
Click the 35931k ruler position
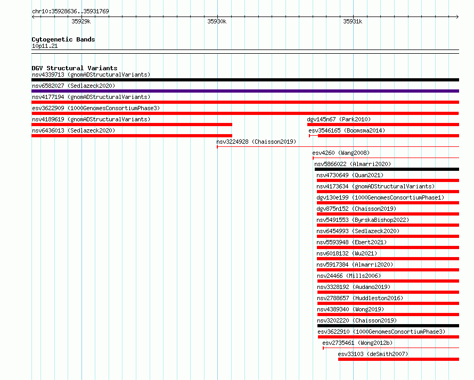(x=353, y=21)
